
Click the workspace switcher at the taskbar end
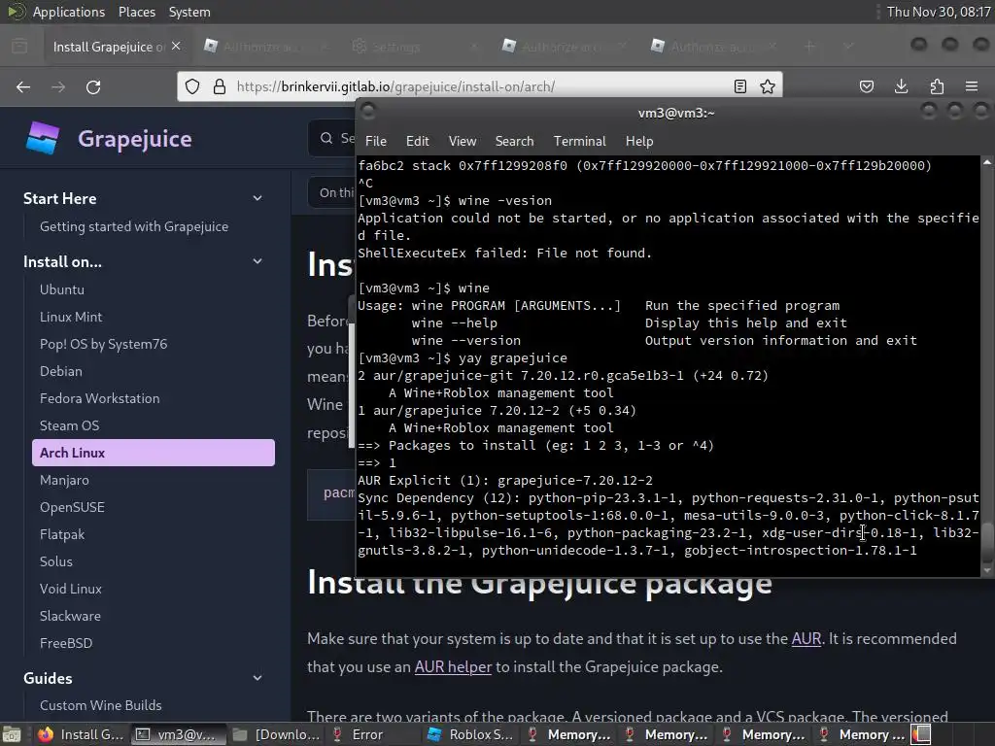tap(921, 734)
